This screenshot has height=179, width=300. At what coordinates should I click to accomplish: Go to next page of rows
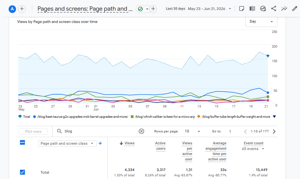274,131
